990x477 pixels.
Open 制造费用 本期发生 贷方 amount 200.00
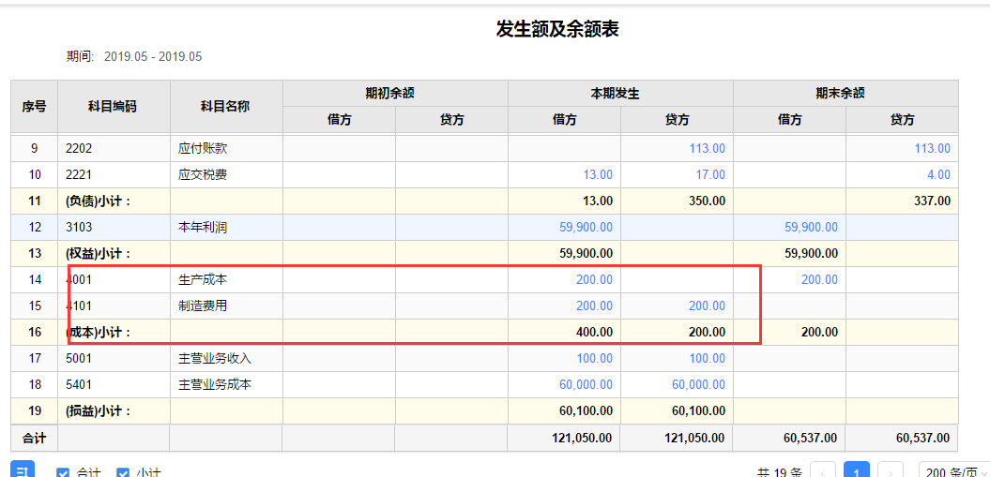click(x=707, y=306)
